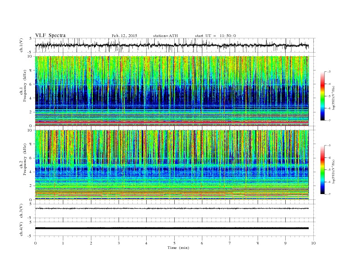
Task: Click time axis tick label "6"
Action: 202,243
